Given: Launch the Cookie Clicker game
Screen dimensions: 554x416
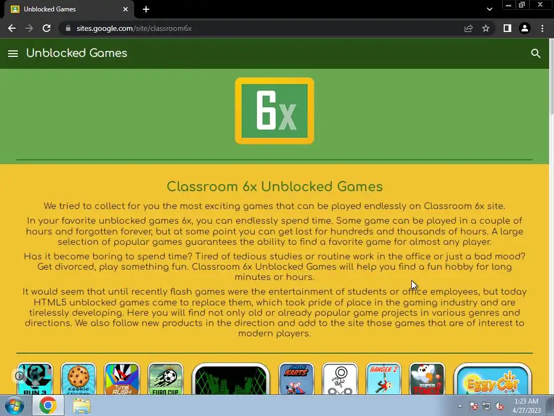Looking at the screenshot, I should 78,379.
